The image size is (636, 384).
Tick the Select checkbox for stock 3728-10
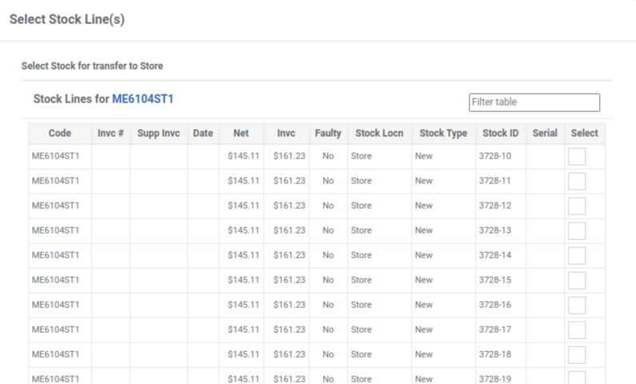pos(576,157)
